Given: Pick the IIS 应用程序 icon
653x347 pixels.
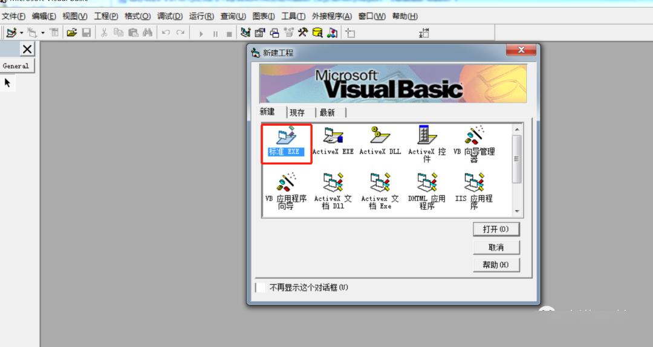Looking at the screenshot, I should click(x=474, y=191).
